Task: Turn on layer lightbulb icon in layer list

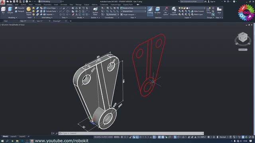Action: point(180,8)
